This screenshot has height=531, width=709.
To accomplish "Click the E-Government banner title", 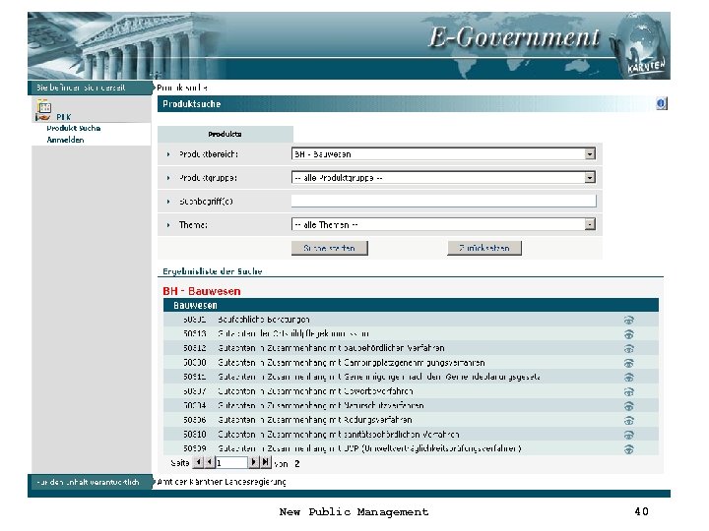I will point(514,37).
